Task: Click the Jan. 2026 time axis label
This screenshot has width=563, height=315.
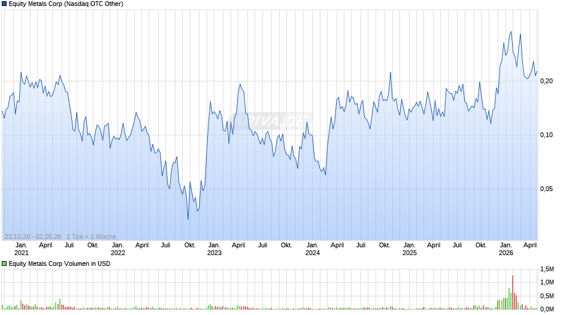Action: coord(506,249)
